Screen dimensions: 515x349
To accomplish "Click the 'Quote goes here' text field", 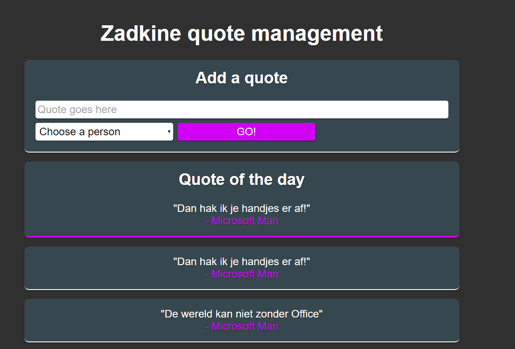I will point(242,110).
